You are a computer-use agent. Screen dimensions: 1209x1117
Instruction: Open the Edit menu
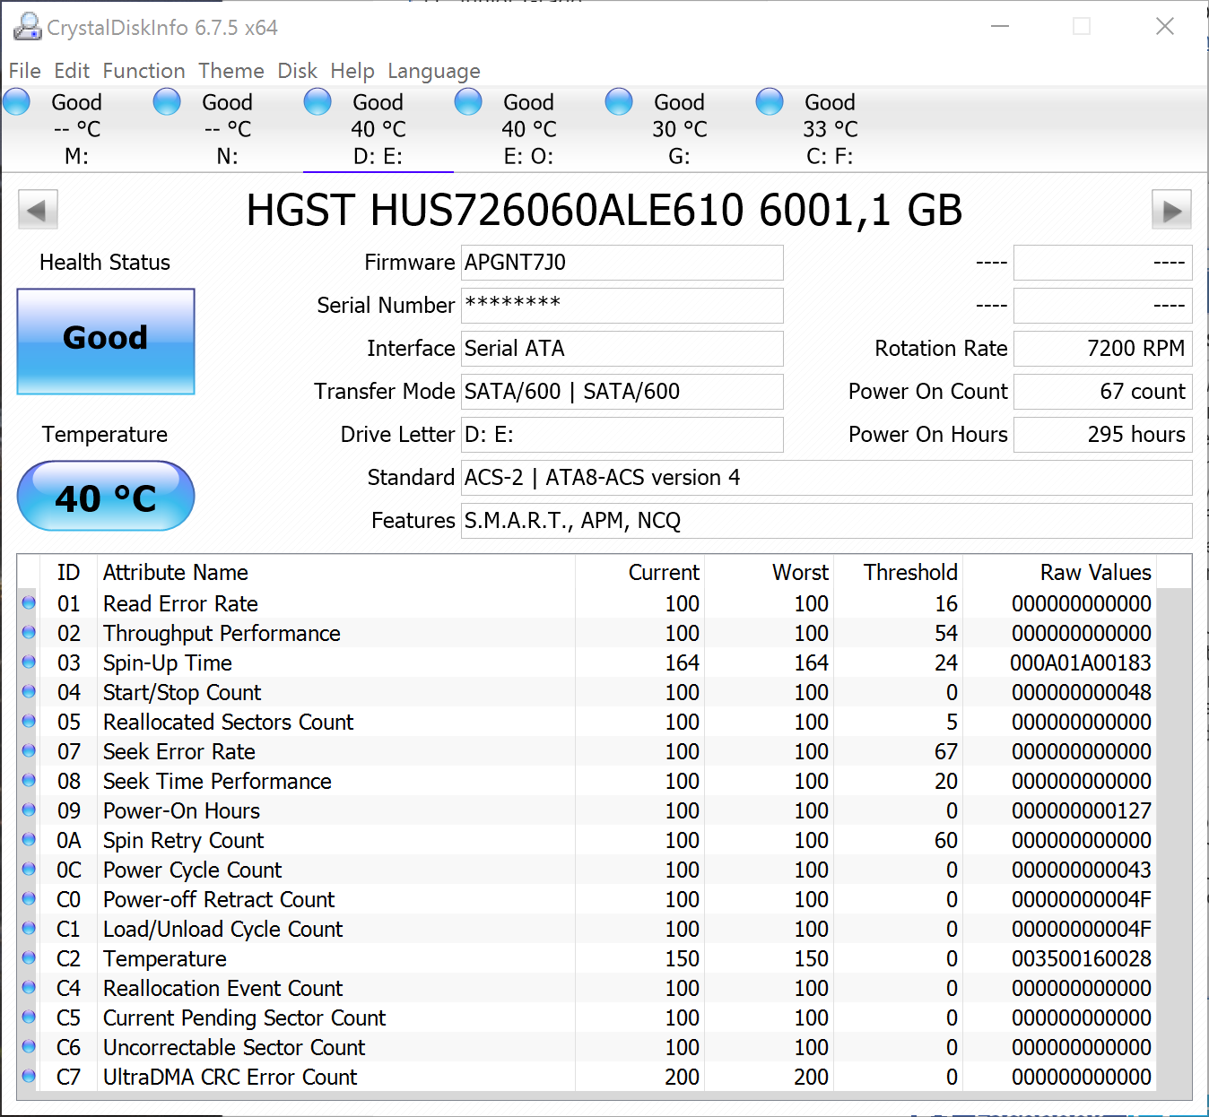[72, 71]
